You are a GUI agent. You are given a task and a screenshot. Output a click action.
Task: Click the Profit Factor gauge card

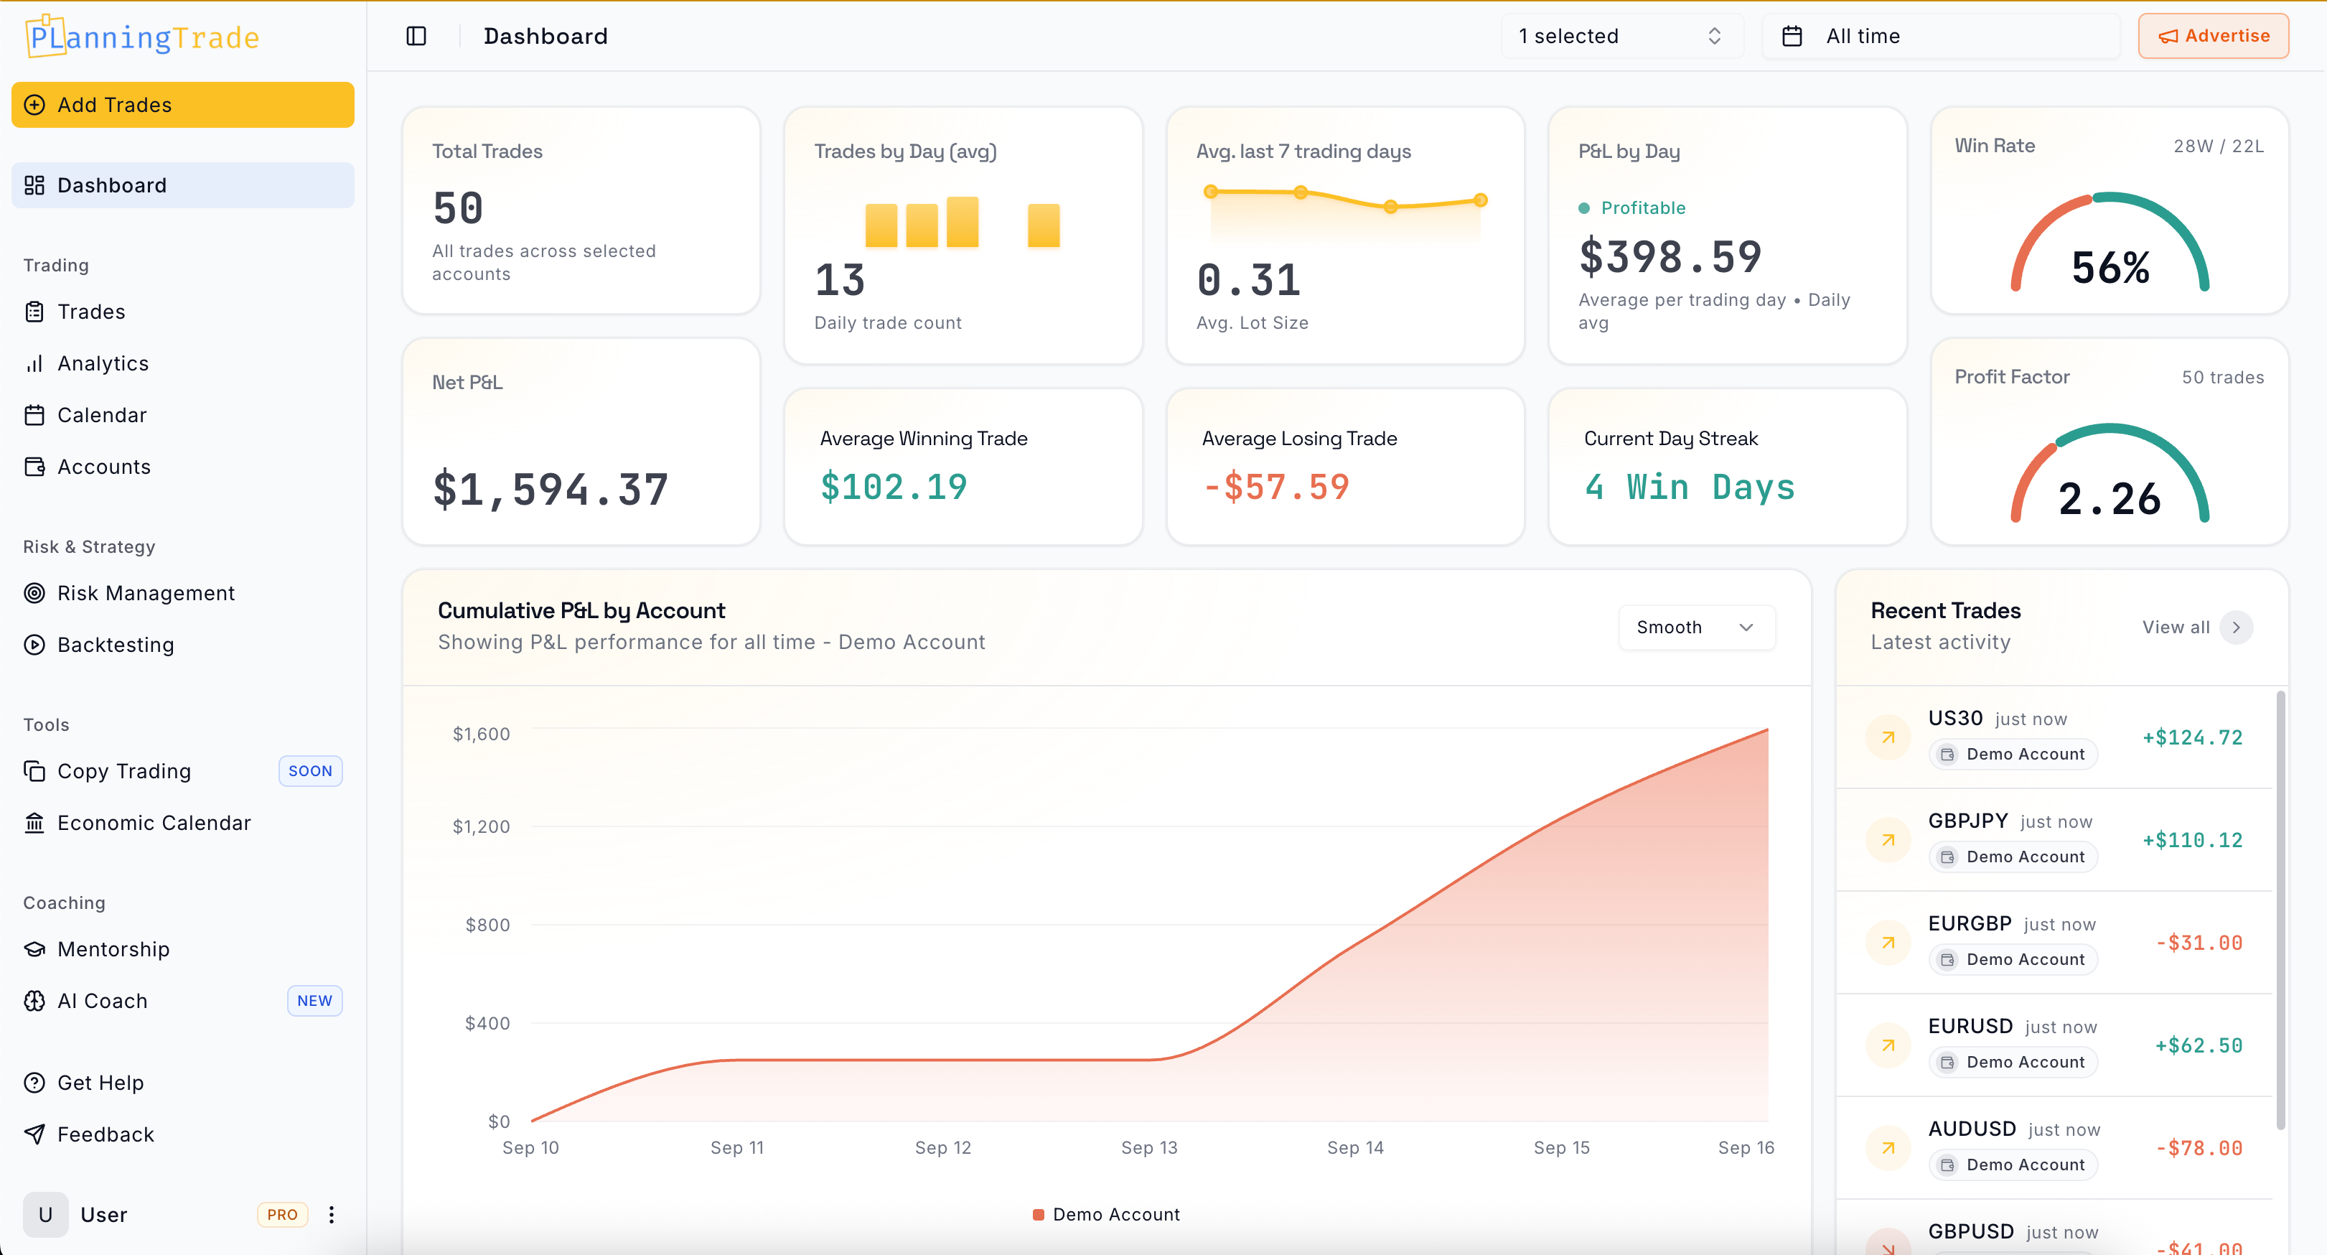point(2110,442)
